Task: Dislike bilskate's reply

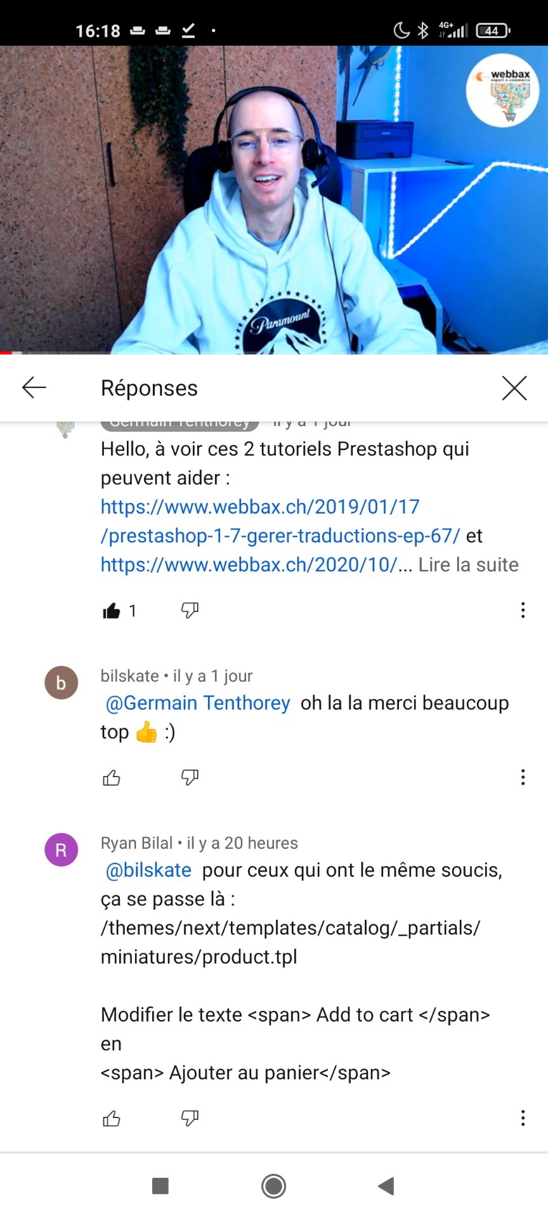Action: pyautogui.click(x=190, y=777)
